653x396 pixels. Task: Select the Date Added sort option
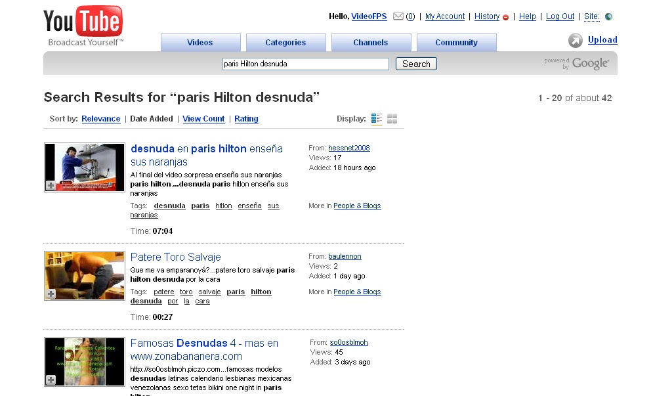tap(151, 119)
